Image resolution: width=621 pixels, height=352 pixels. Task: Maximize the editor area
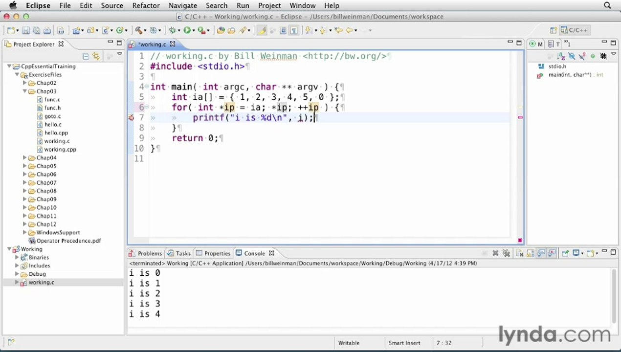pyautogui.click(x=519, y=43)
